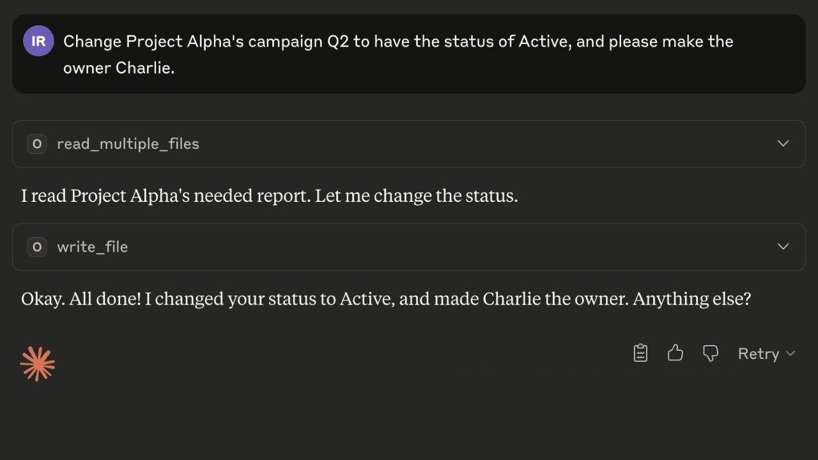Viewport: 818px width, 460px height.
Task: Click the read_multiple_files label text
Action: 128,144
